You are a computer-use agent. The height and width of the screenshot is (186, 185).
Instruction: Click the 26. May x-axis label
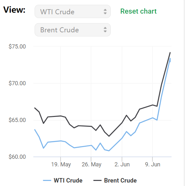(91, 164)
